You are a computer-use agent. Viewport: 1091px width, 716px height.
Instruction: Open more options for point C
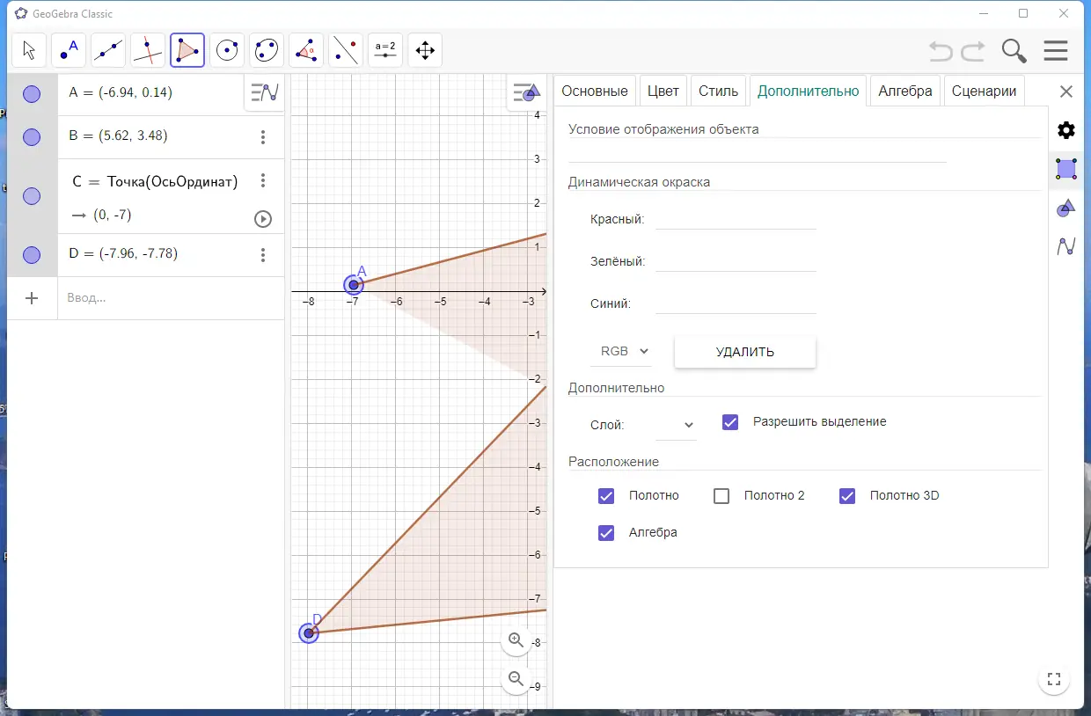263,180
